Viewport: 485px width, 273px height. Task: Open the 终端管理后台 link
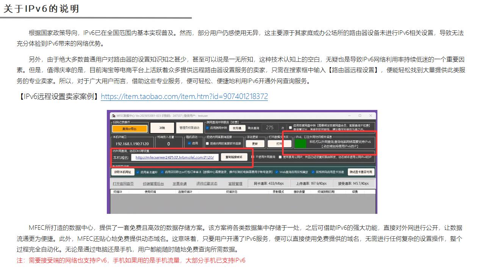coord(153,184)
